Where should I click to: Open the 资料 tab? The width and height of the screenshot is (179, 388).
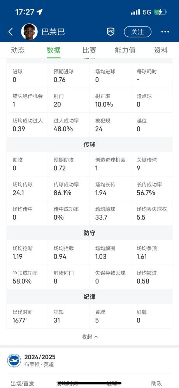[161, 50]
